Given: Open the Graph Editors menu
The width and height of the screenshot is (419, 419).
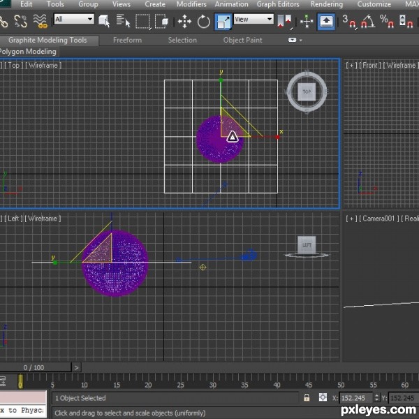Looking at the screenshot, I should tap(278, 4).
